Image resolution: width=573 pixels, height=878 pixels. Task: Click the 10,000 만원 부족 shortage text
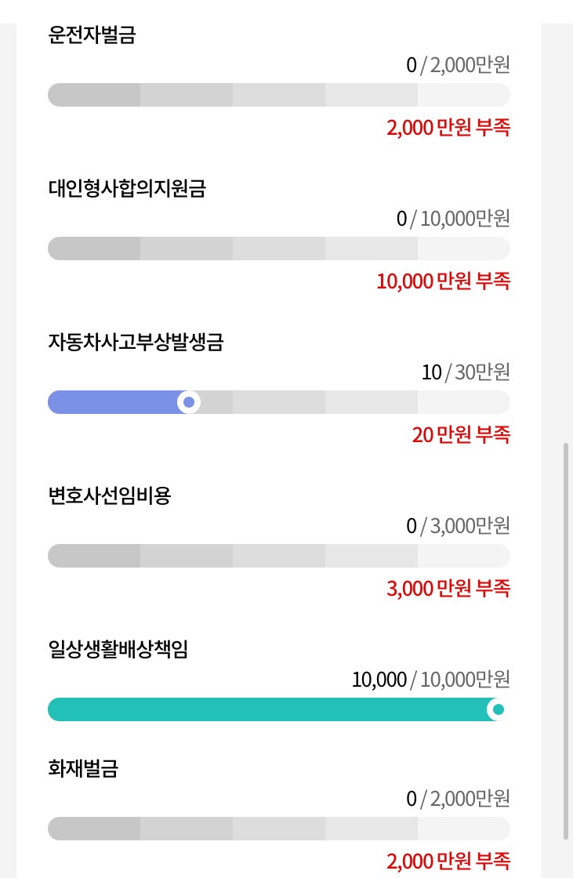click(x=443, y=281)
